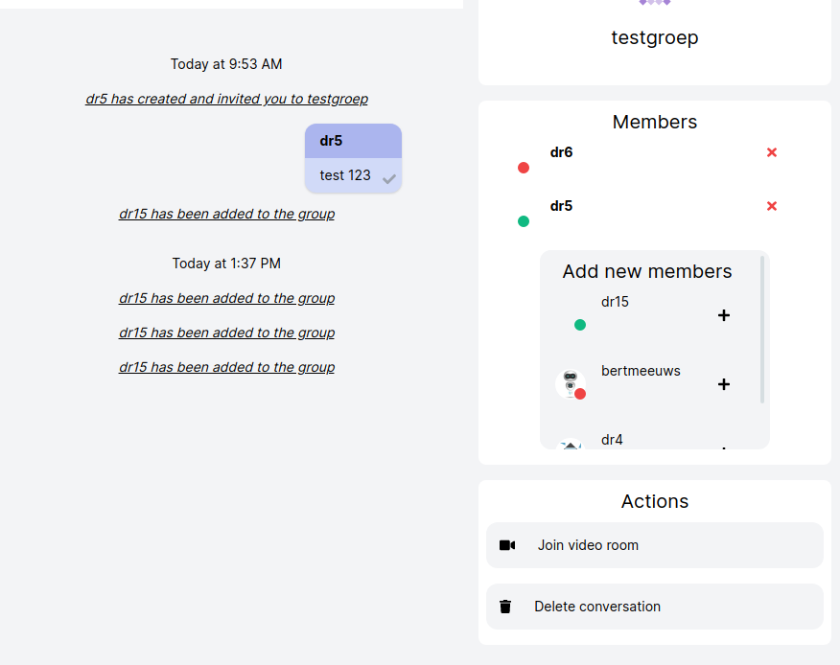Click dr4's avatar in Add new members

pos(571,447)
